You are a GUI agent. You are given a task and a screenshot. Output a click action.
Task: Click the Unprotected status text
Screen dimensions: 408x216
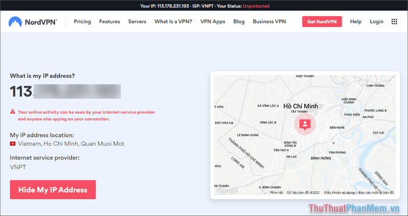[x=256, y=6]
